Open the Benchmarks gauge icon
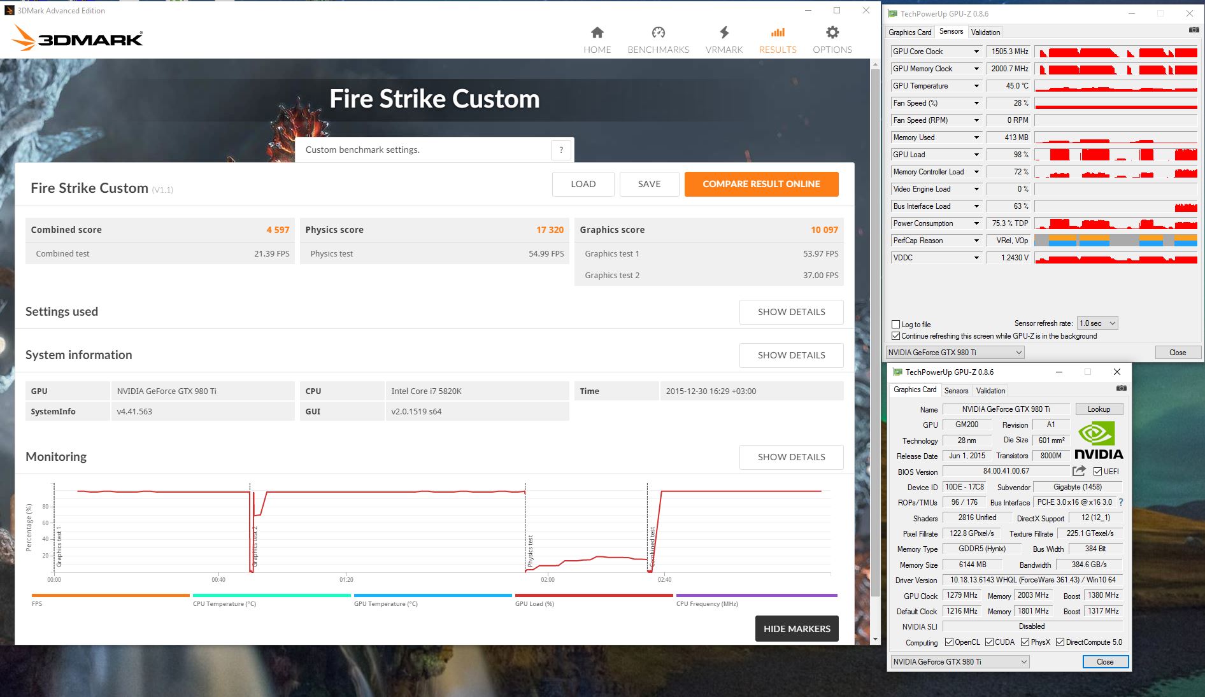 pyautogui.click(x=658, y=32)
